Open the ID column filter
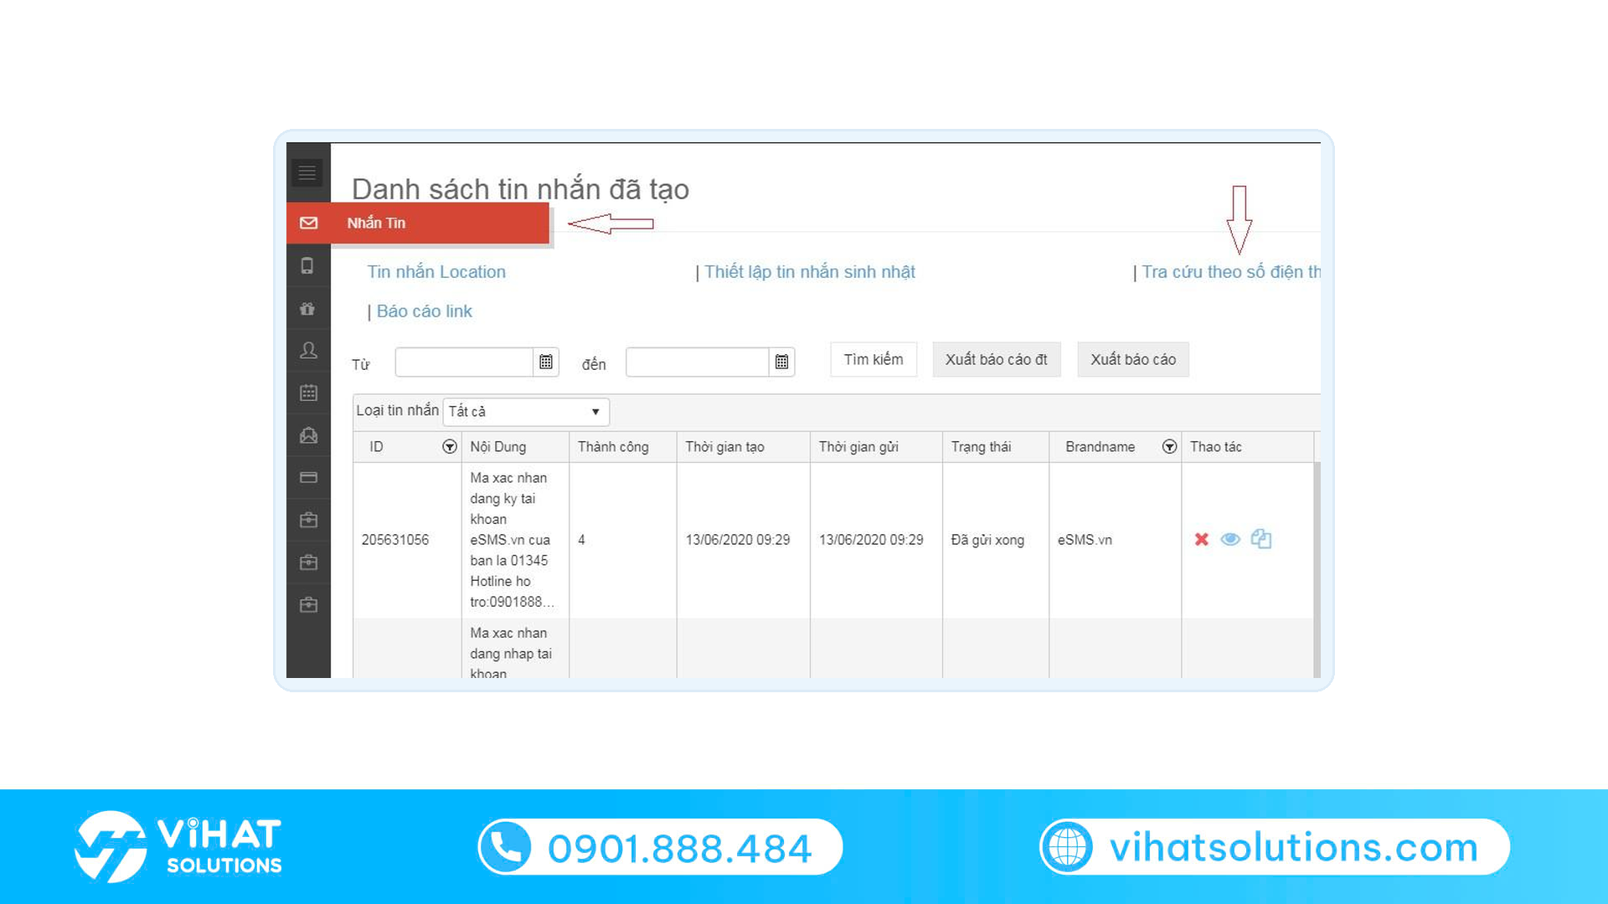 tap(450, 447)
